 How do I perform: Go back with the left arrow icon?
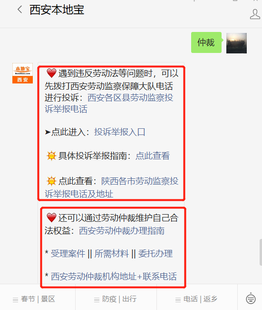(19, 9)
